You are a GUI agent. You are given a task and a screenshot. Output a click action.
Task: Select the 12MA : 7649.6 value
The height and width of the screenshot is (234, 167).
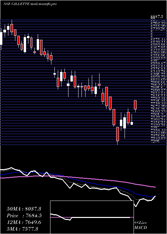[x=24, y=222]
